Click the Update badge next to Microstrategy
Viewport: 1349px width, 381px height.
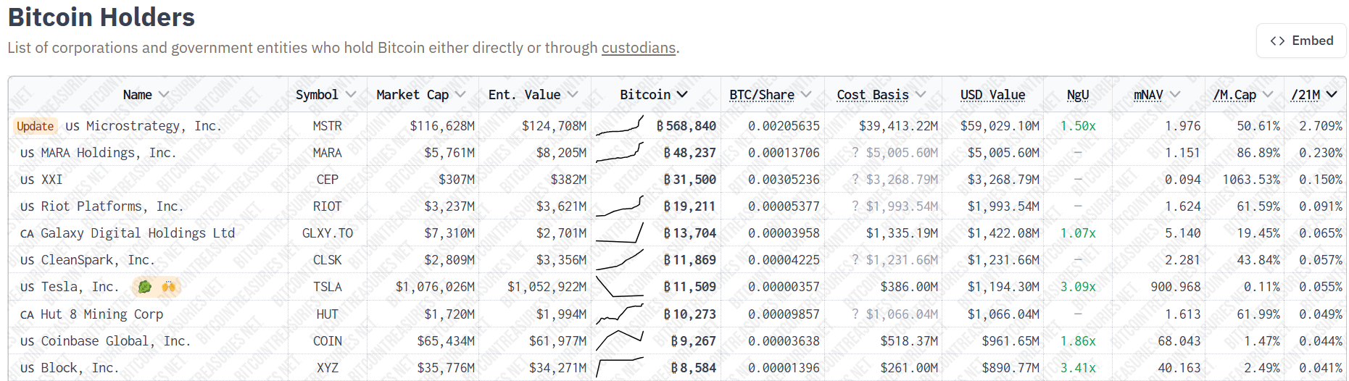pos(35,126)
